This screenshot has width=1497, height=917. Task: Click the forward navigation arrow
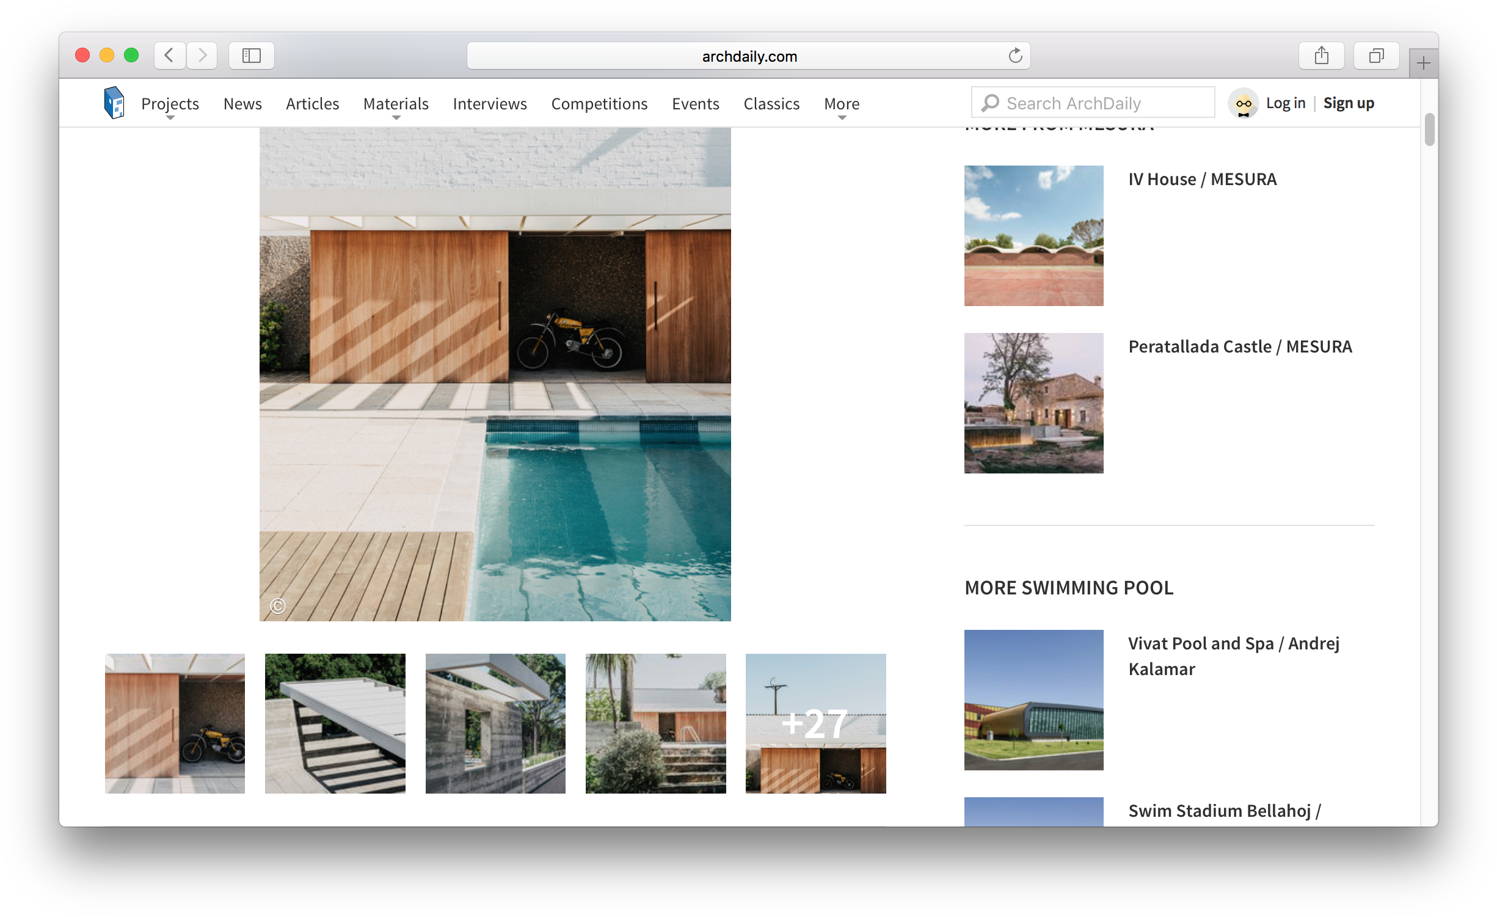coord(202,55)
